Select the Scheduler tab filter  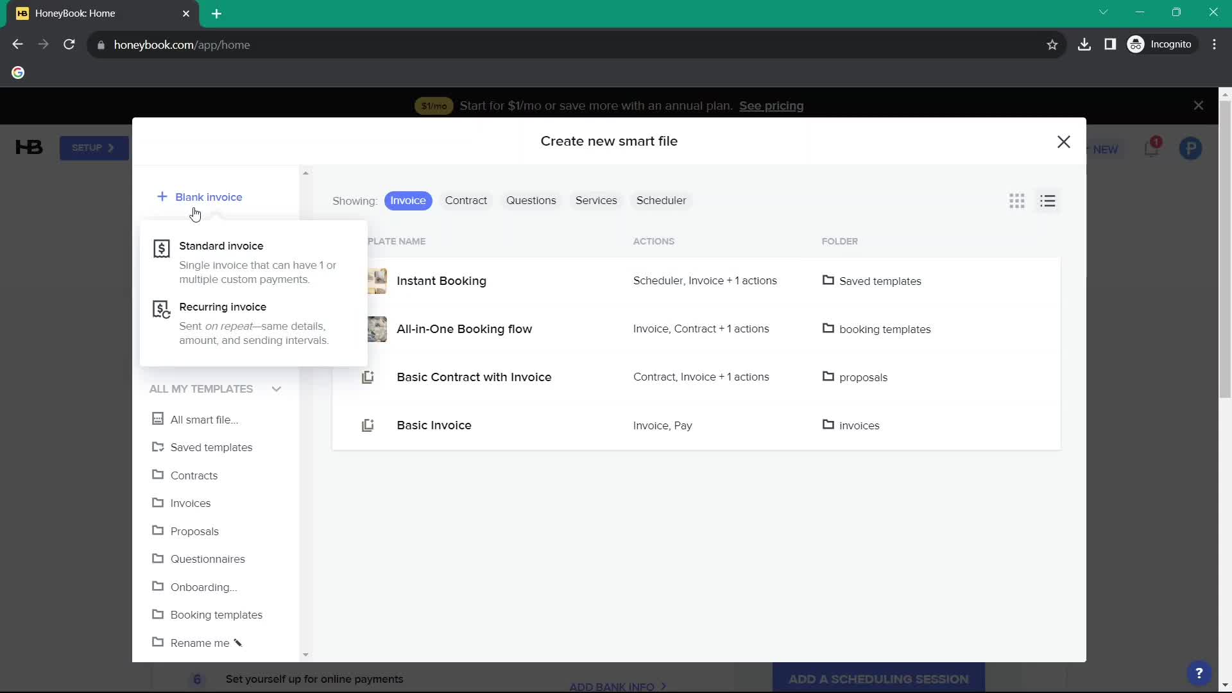tap(662, 201)
